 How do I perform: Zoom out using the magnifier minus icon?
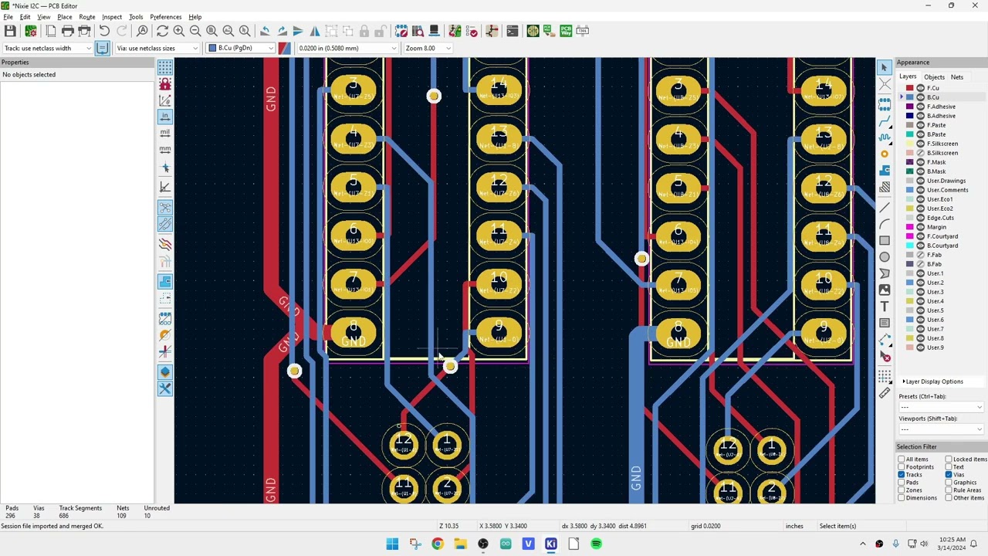[x=195, y=31]
